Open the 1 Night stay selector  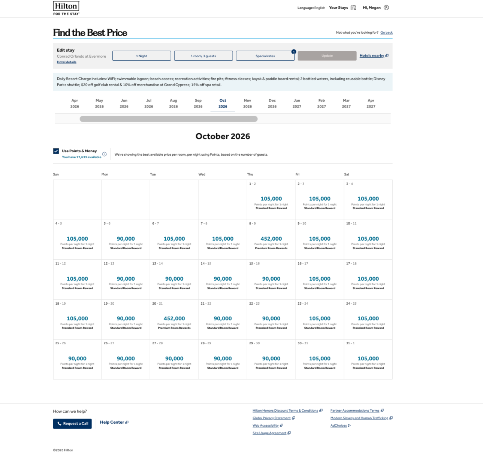[142, 56]
